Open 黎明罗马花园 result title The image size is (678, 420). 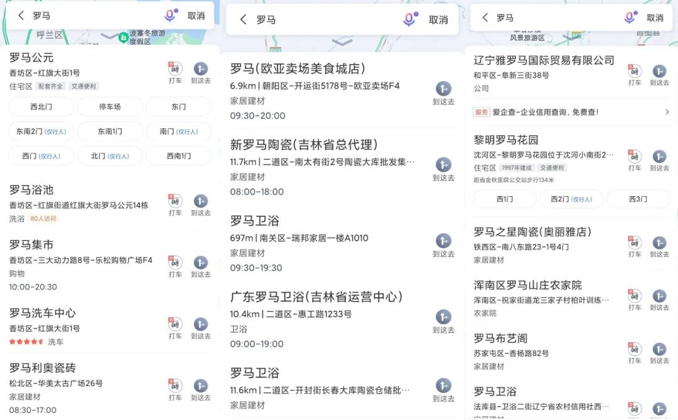pyautogui.click(x=506, y=140)
